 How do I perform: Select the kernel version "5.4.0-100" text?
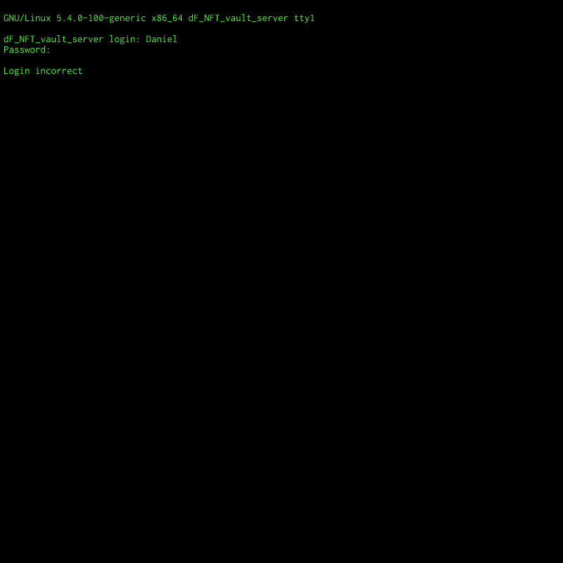point(80,18)
